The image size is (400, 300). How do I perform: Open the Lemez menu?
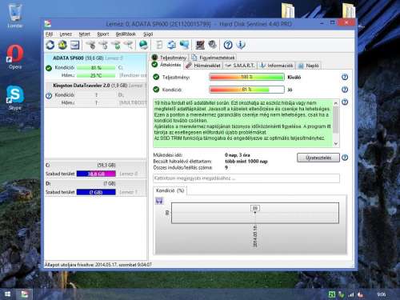pos(66,34)
